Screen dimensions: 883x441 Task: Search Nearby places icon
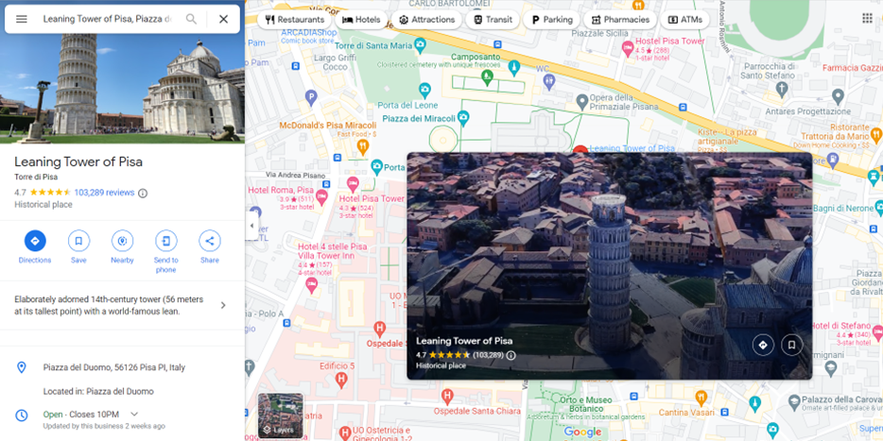pyautogui.click(x=122, y=241)
